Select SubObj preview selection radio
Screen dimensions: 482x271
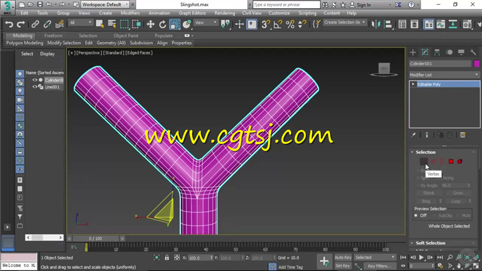[434, 216]
